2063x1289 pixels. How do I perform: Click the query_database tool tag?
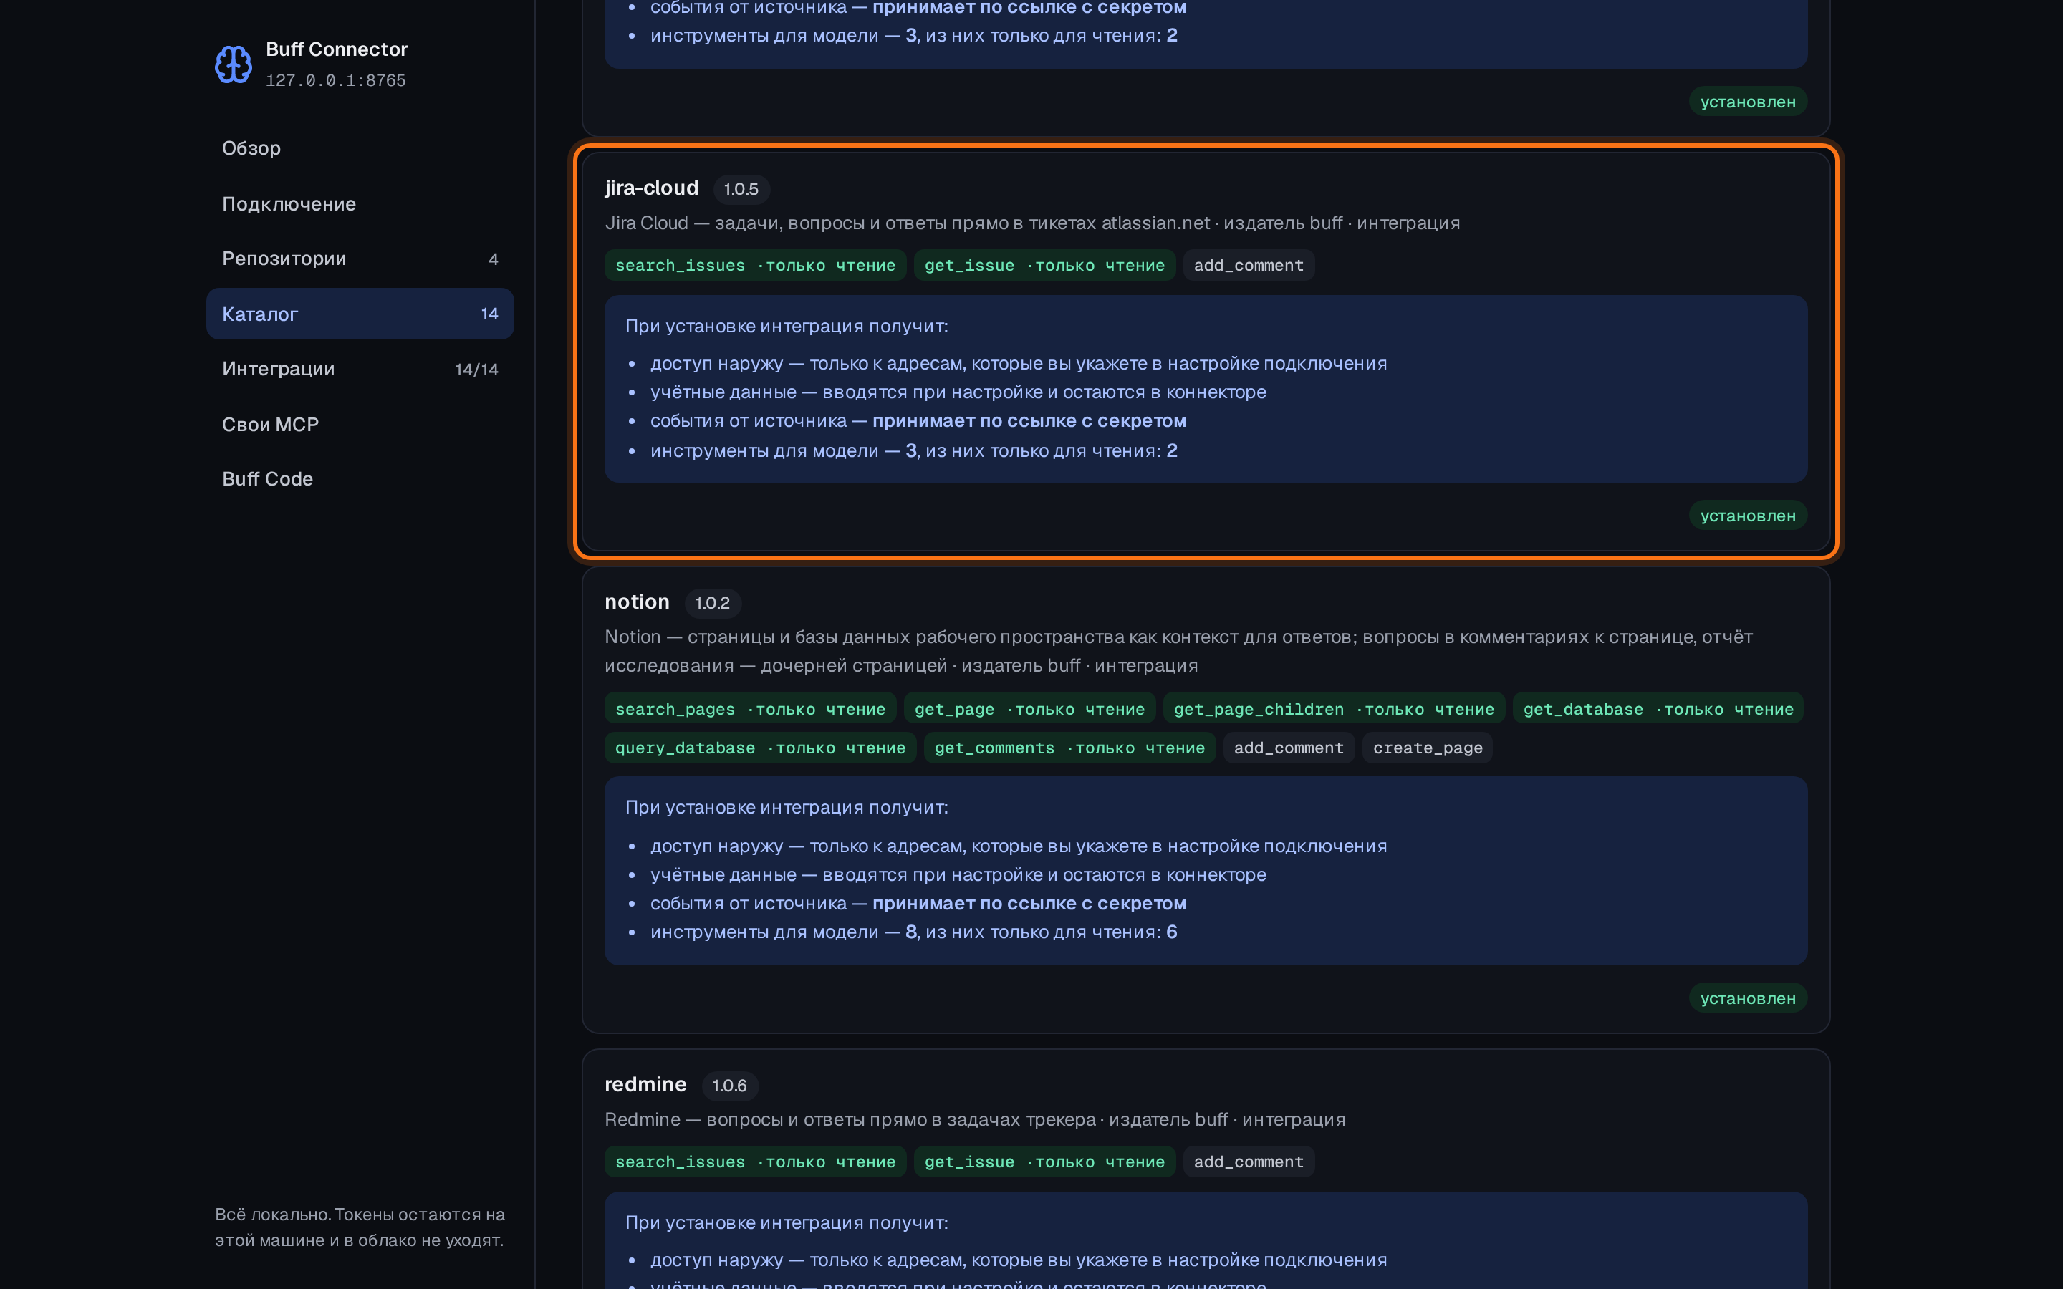(761, 748)
